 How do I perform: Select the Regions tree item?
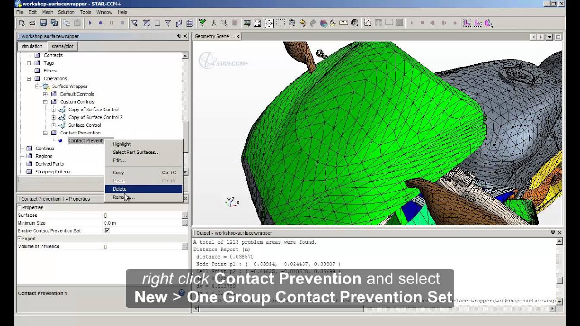pos(44,156)
